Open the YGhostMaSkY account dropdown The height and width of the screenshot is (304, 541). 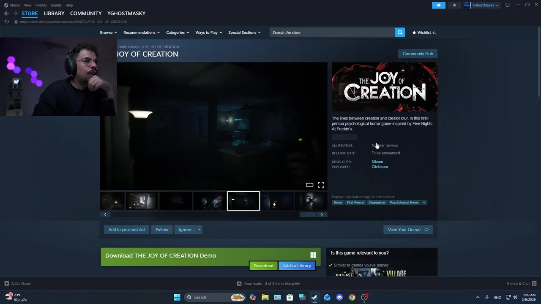coord(481,5)
